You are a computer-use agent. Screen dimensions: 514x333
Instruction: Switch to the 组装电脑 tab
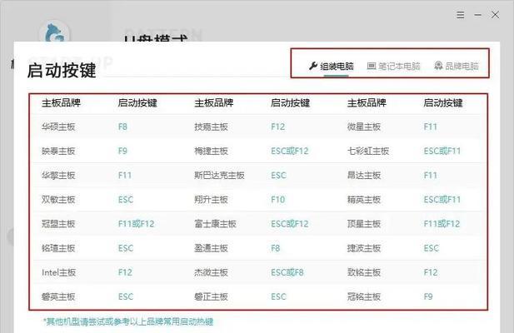pos(332,66)
